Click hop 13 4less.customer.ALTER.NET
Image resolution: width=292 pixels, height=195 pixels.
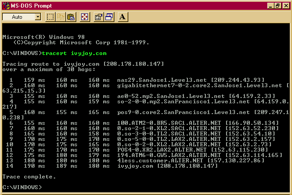coord(160,161)
